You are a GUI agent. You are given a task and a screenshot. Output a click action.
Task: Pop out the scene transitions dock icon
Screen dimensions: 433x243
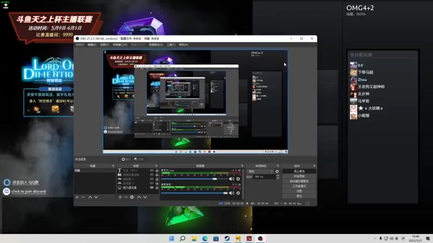[x=278, y=166]
